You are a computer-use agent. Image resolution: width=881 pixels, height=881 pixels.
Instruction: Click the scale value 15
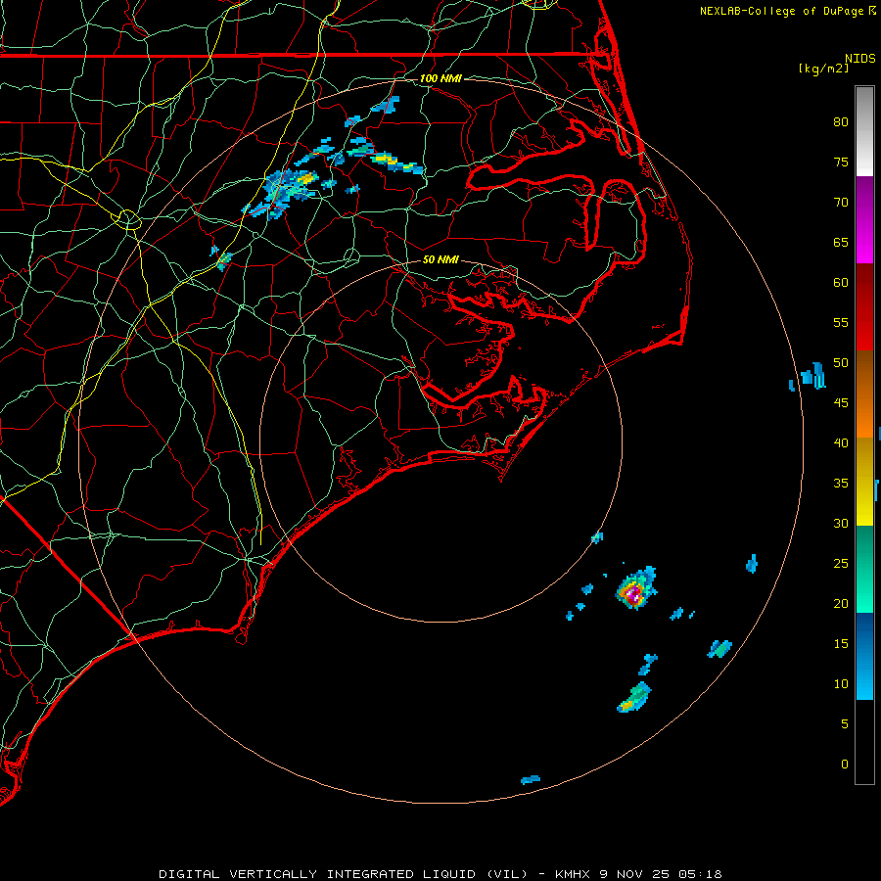pos(841,644)
